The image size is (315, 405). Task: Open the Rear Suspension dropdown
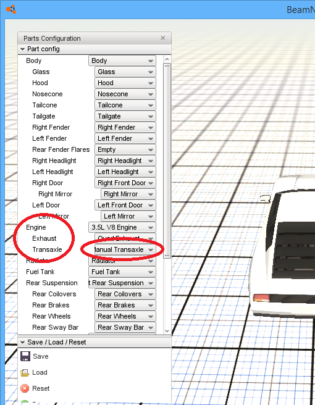[122, 283]
